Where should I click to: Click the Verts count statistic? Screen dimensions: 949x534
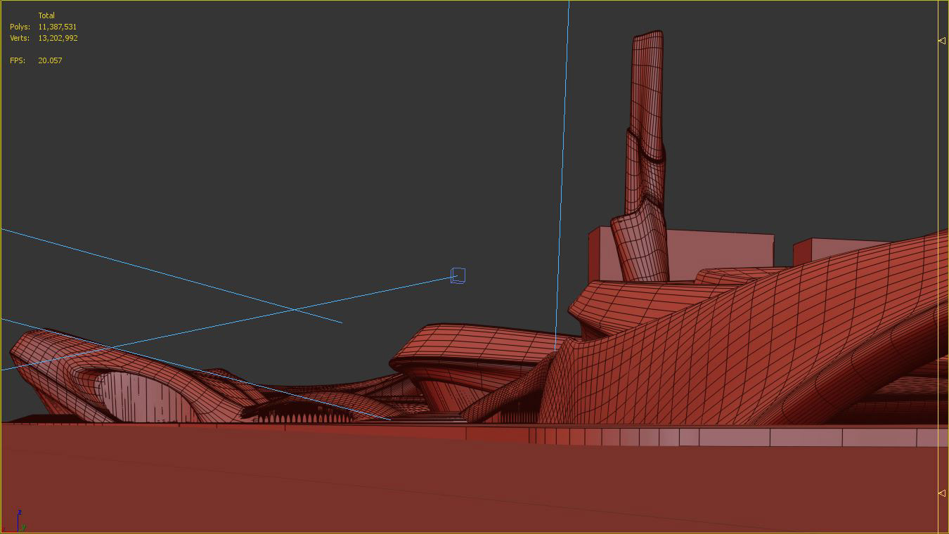[x=58, y=38]
